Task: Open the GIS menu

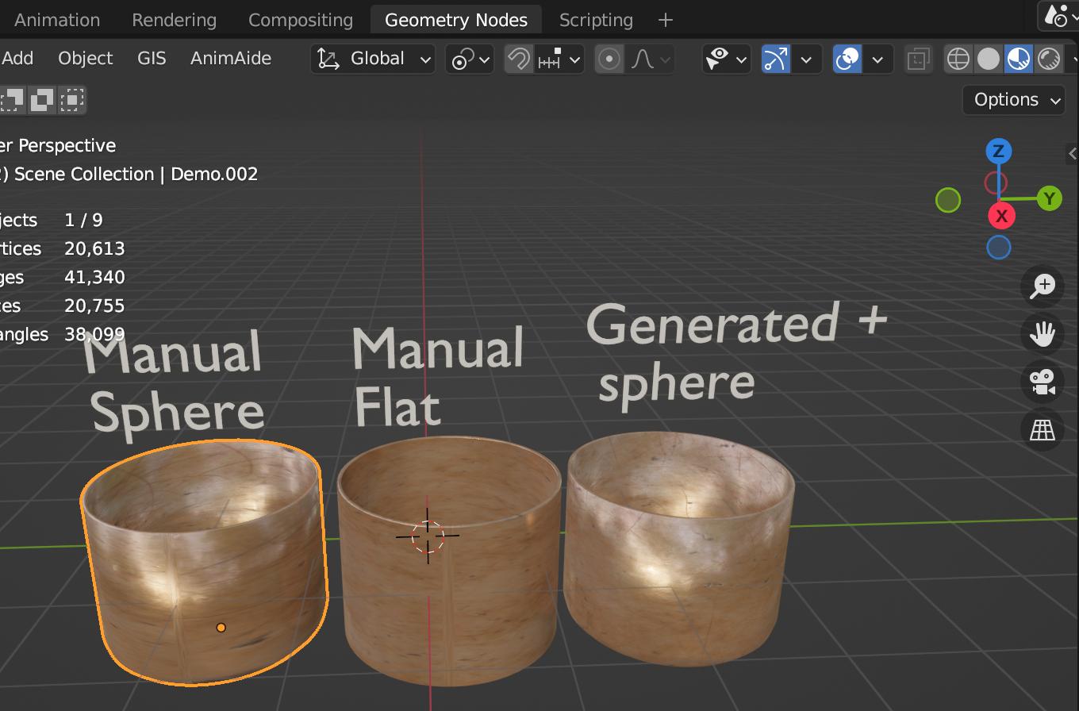Action: tap(152, 58)
